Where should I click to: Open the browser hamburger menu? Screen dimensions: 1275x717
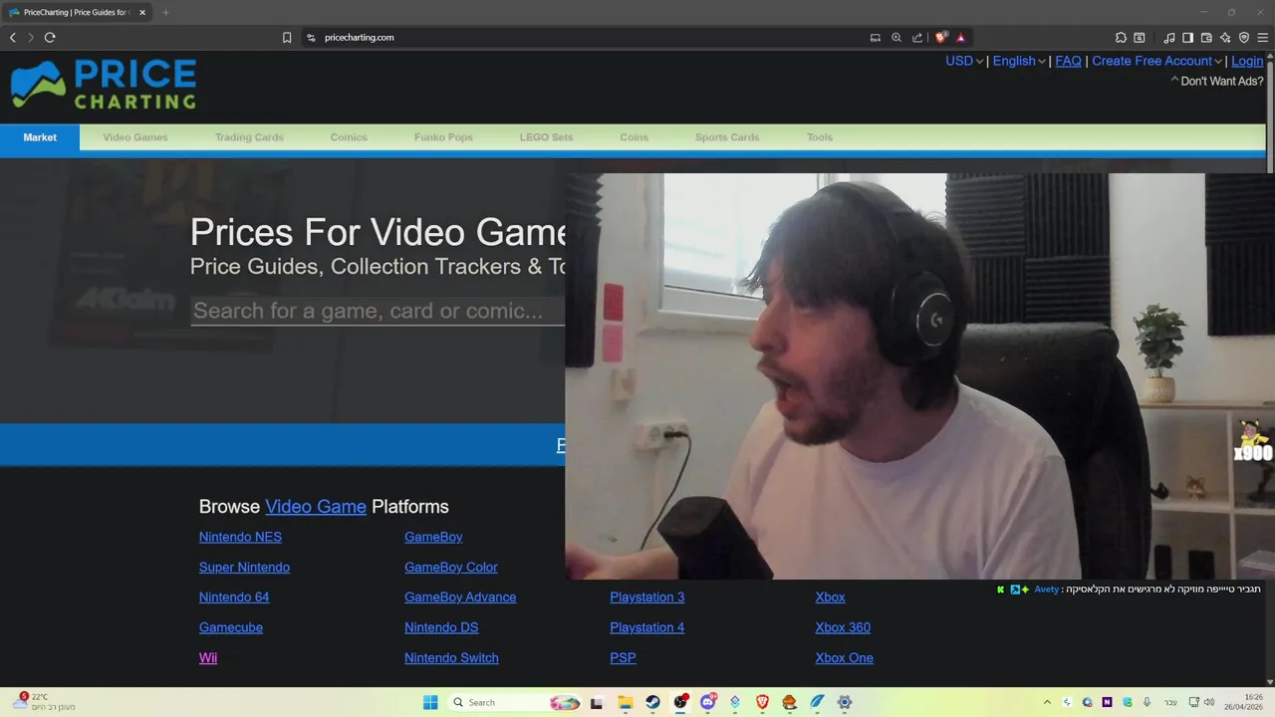(1263, 38)
